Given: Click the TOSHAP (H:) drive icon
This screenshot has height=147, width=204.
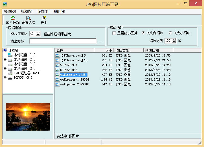Looking at the screenshot, I should pyautogui.click(x=10, y=78).
